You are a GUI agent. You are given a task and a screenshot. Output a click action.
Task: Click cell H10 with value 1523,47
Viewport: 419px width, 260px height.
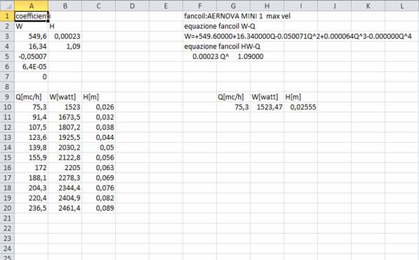[x=267, y=107]
